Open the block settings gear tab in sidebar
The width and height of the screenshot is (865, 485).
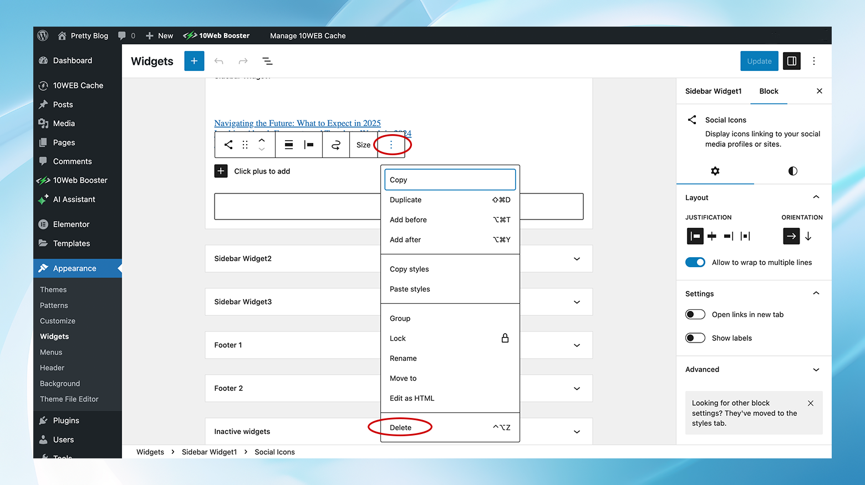point(715,171)
